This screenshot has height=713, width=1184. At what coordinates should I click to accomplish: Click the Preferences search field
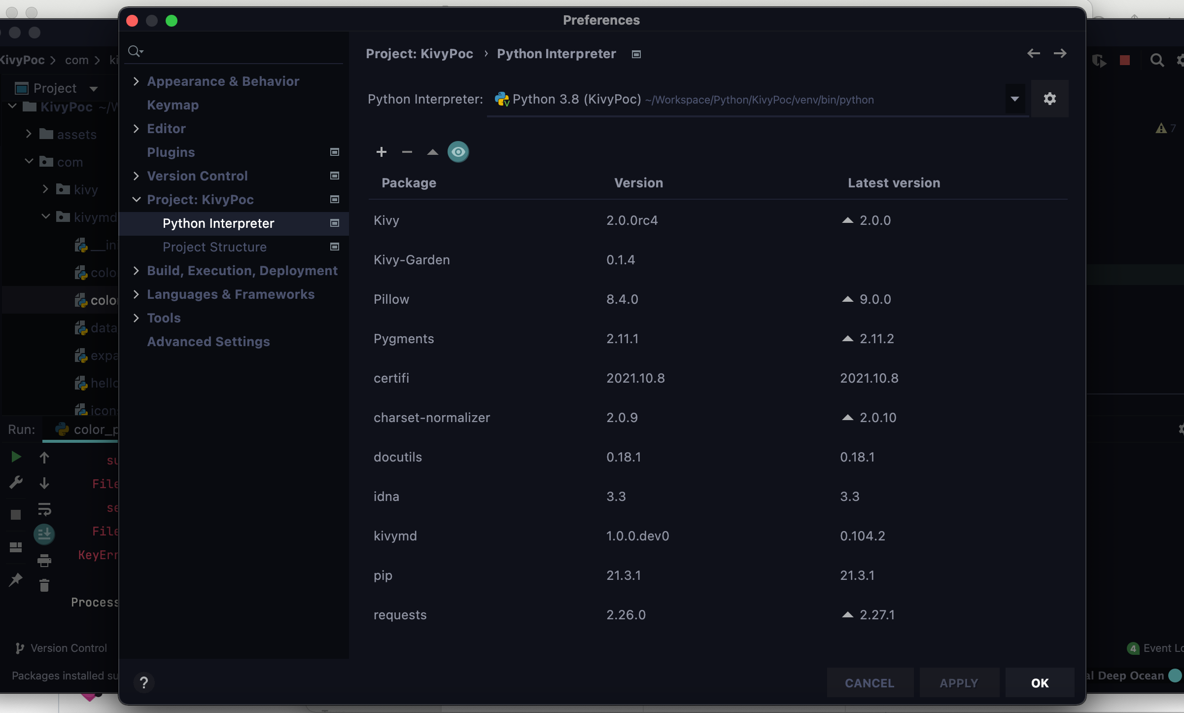(x=237, y=51)
